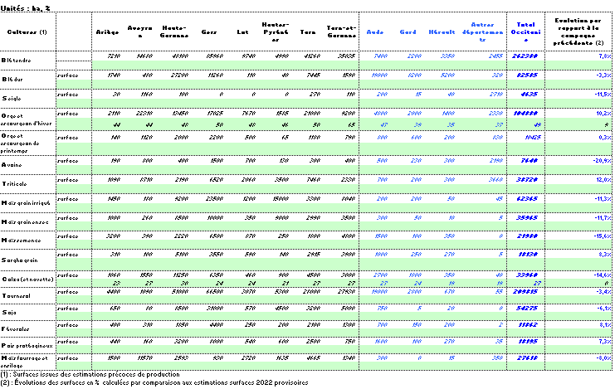Click the 'surface' label in the Tournesol row
This screenshot has height=389, width=615.
pos(68,292)
